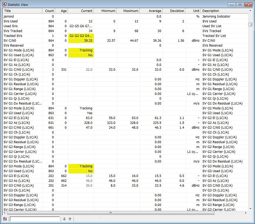Sort by the Average column header

pos(151,11)
